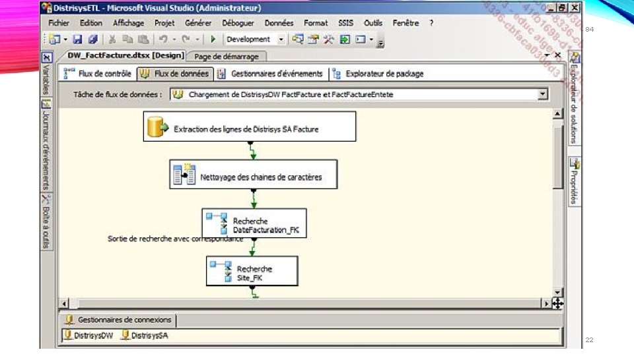Open the Données menu
The image size is (634, 356).
pos(279,23)
